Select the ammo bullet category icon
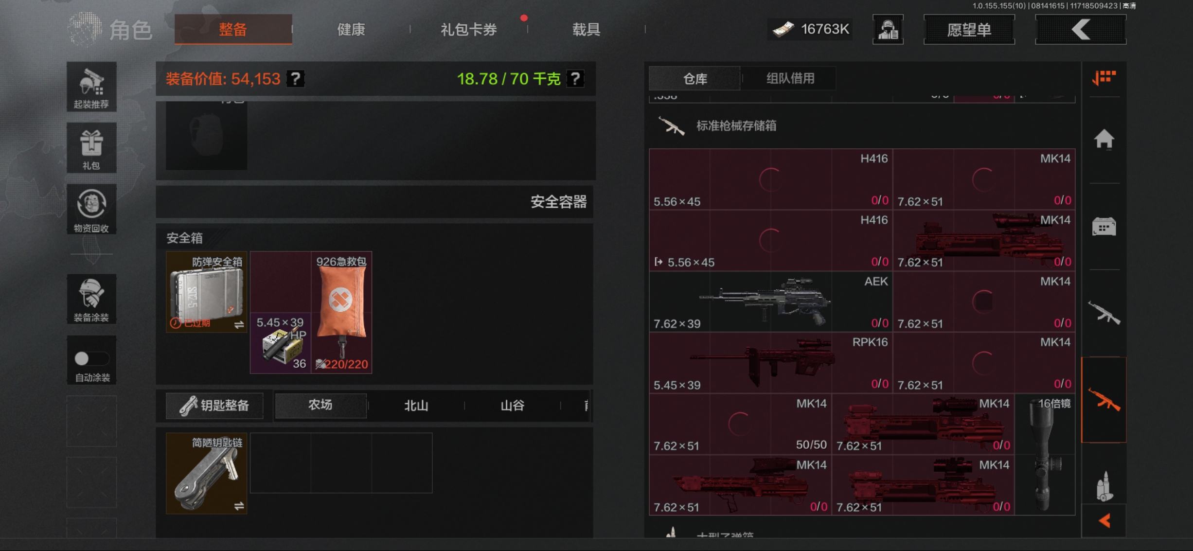1193x551 pixels. tap(1104, 486)
